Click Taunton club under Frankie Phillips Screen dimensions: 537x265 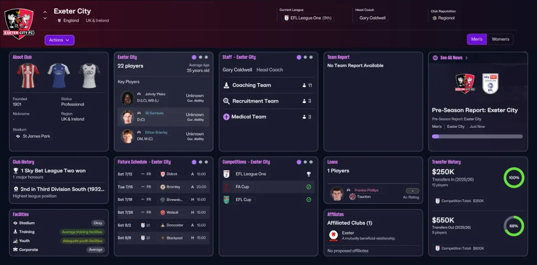coord(361,196)
